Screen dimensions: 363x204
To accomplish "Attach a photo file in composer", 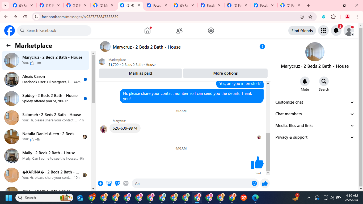I will (109, 183).
